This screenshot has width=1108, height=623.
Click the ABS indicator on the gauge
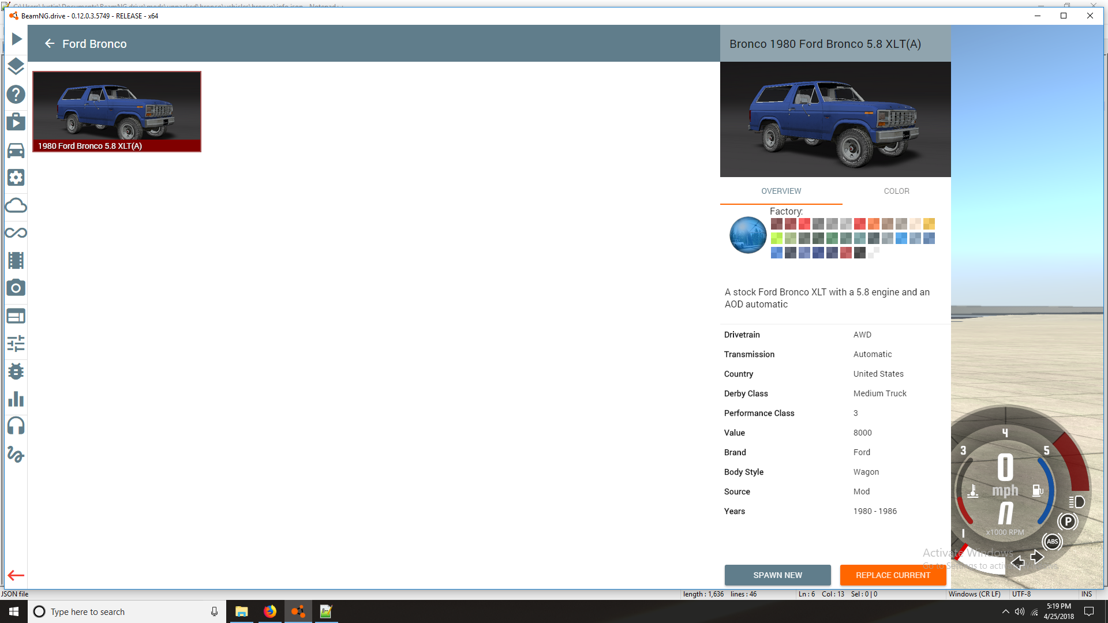[x=1052, y=541]
